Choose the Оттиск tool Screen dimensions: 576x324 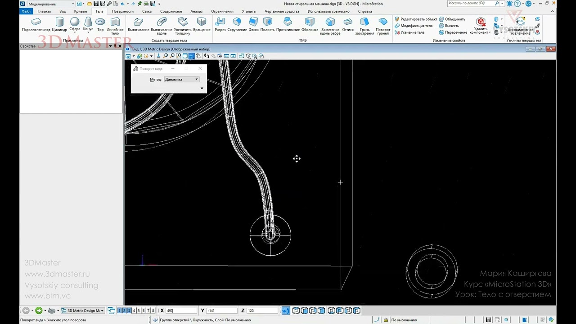pos(348,24)
